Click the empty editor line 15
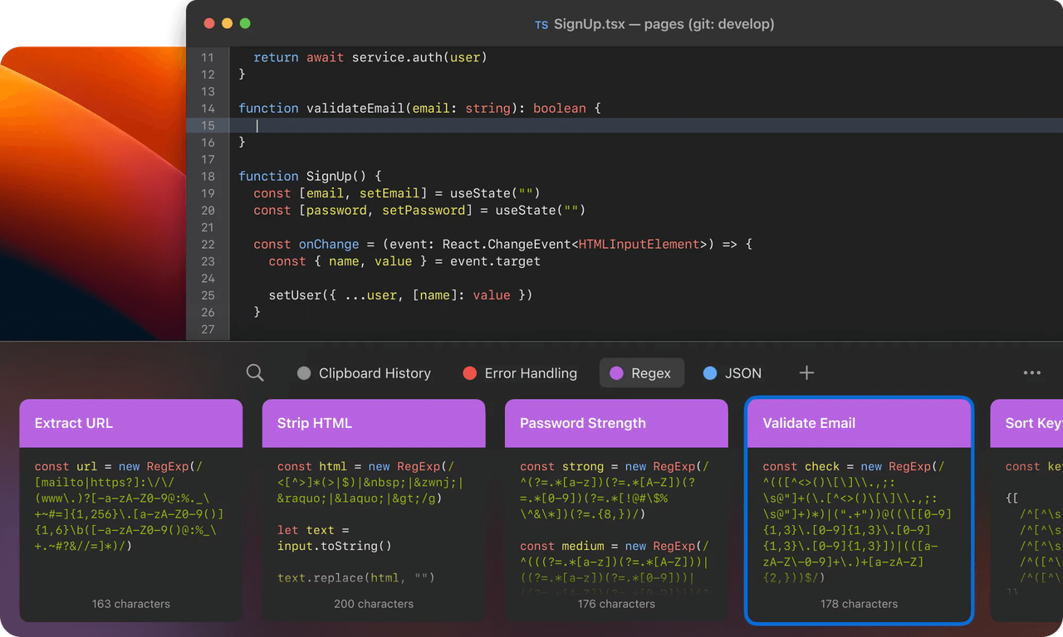Viewport: 1063px width, 637px height. pos(581,125)
